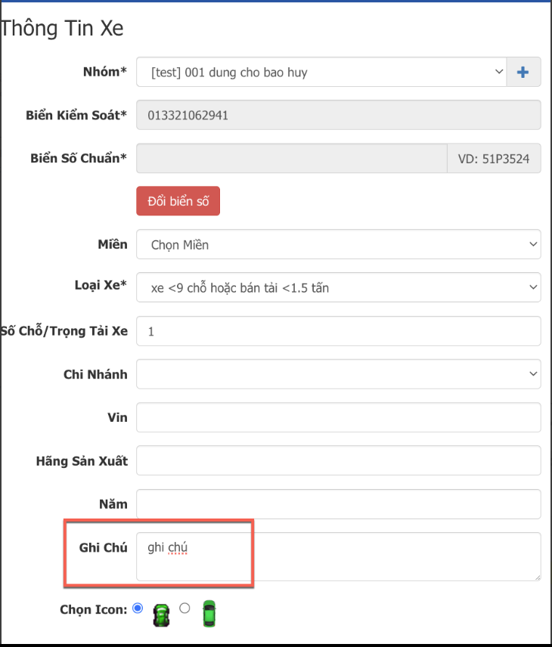Image resolution: width=552 pixels, height=647 pixels.
Task: Click the VD: 51P3524 example addon
Action: click(494, 159)
